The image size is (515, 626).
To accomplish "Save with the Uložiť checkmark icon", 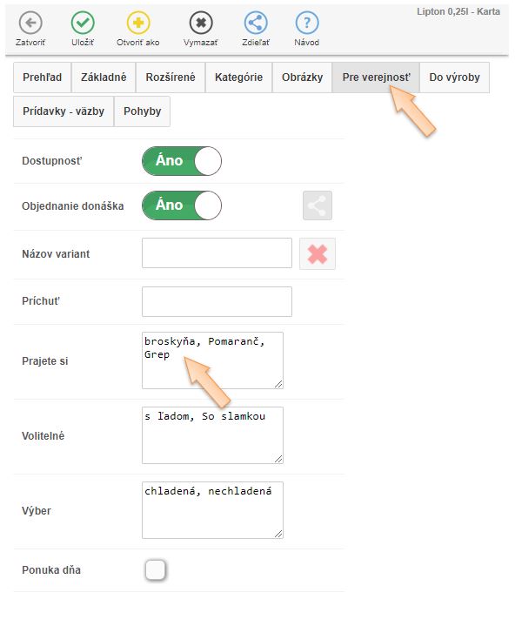I will point(83,23).
